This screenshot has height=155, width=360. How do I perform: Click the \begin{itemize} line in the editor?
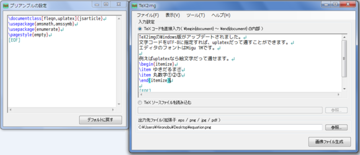pyautogui.click(x=159, y=64)
